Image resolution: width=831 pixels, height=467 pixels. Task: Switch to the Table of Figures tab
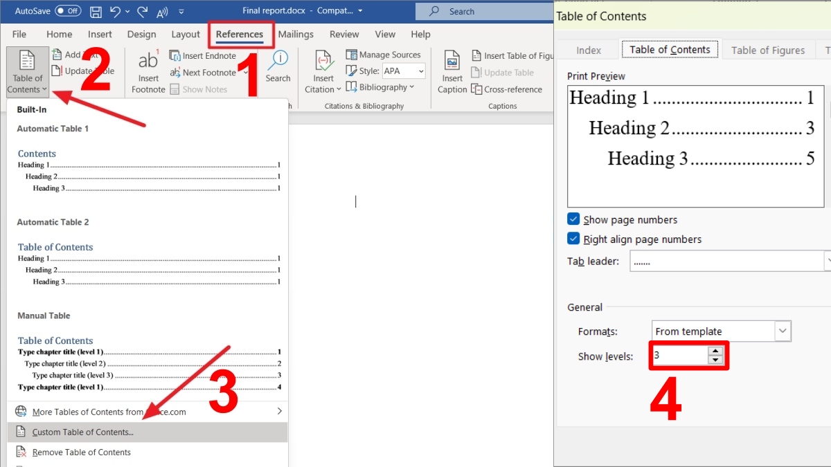click(x=768, y=50)
